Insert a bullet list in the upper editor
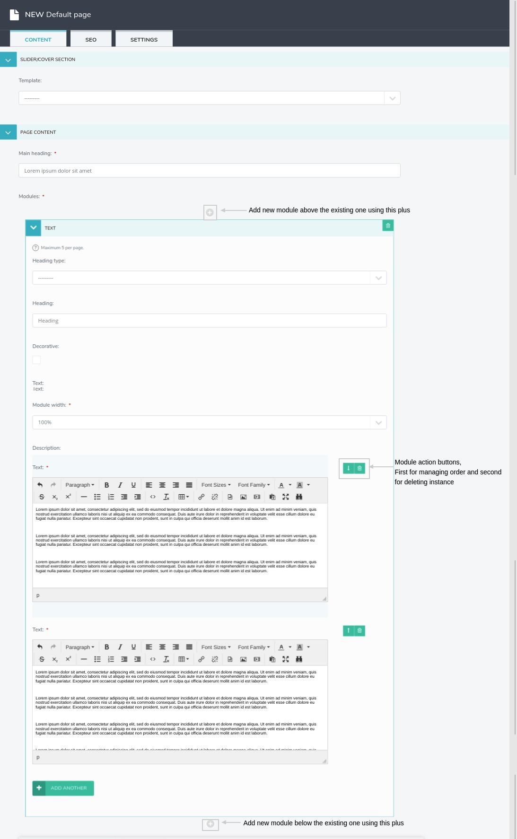517x839 pixels. pos(97,497)
